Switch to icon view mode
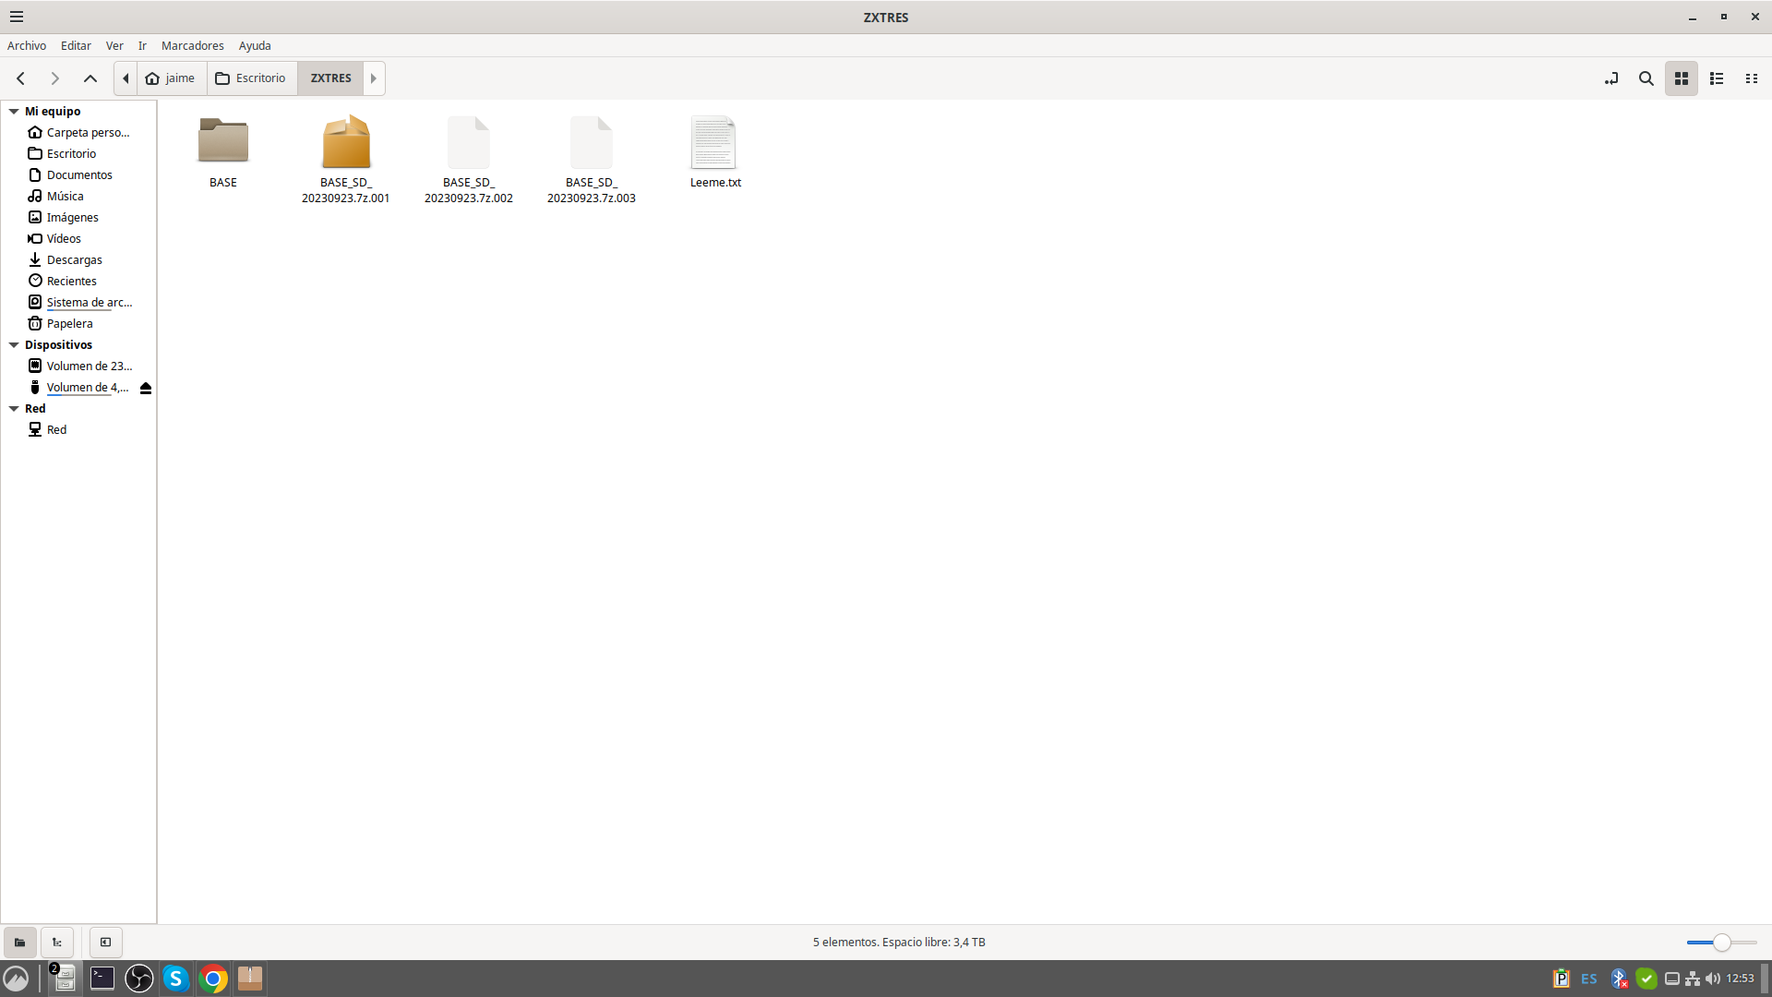This screenshot has height=997, width=1772. click(1682, 78)
